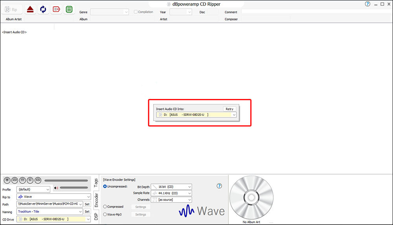This screenshot has height=225, width=393.
Task: Switch to the DSP tab
Action: pos(96,216)
